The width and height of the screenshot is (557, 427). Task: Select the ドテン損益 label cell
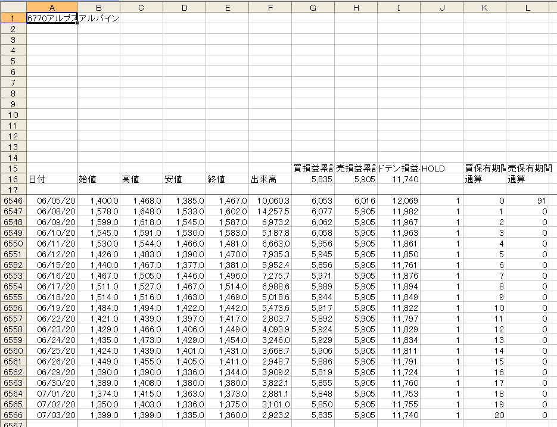(x=399, y=169)
